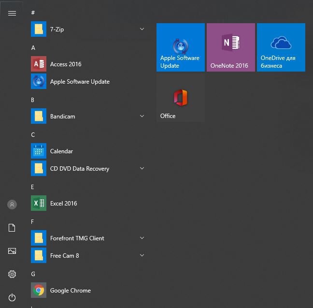Expand the Forefront TMG Client chevron
Viewport: 313px width, 308px height.
point(142,238)
